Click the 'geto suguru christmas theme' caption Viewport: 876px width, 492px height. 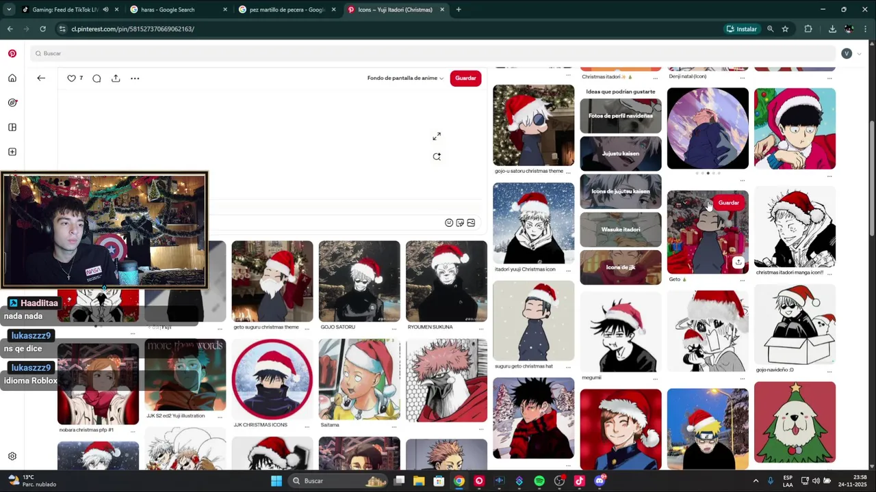[266, 327]
